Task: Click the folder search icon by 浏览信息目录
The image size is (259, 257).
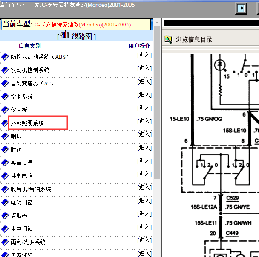Action: pyautogui.click(x=168, y=39)
